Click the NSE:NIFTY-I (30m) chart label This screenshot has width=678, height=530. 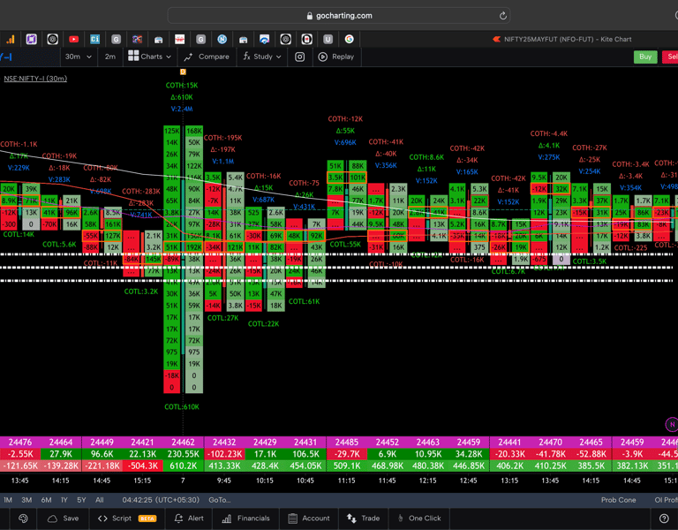click(35, 79)
